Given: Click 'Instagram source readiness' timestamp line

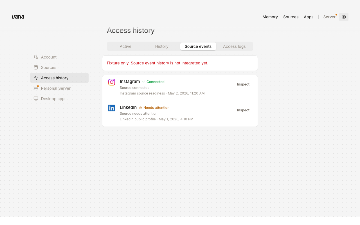Looking at the screenshot, I should click(162, 93).
